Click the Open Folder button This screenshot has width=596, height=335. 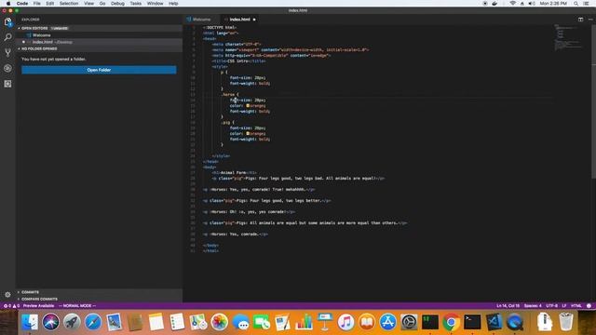tap(99, 70)
